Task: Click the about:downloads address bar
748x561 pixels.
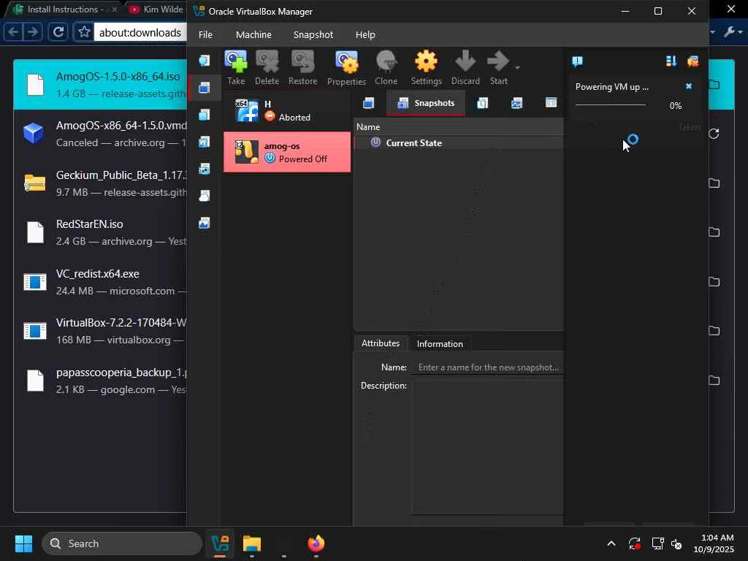Action: tap(140, 32)
